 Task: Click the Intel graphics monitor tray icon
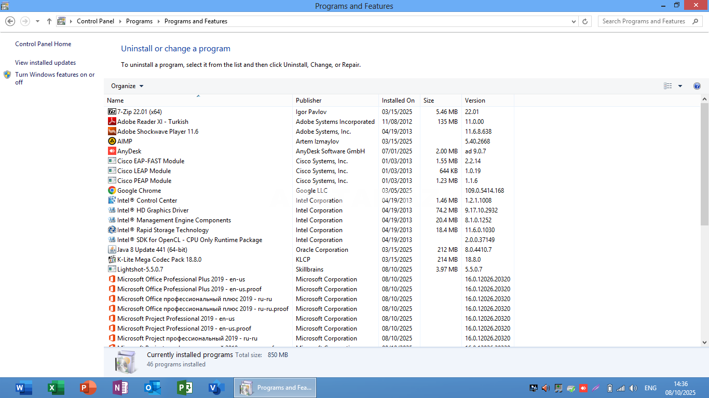click(x=533, y=388)
